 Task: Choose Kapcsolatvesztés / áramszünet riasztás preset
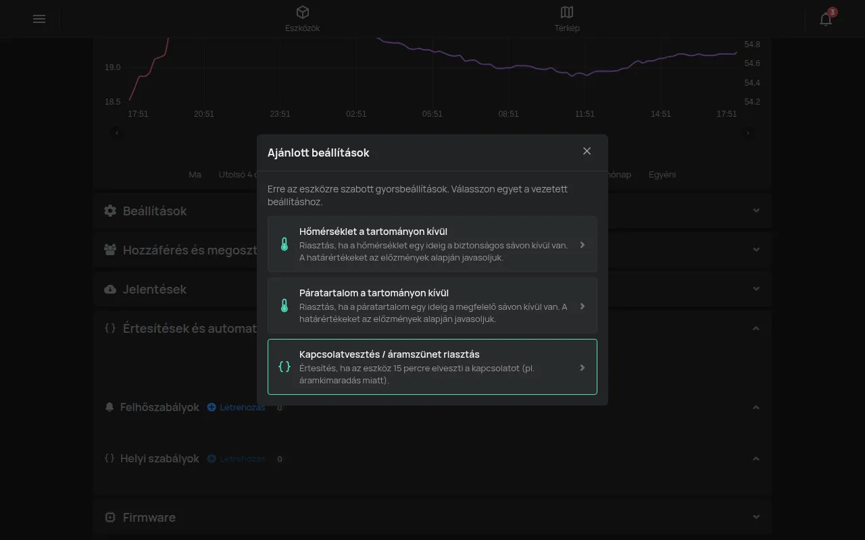click(432, 367)
